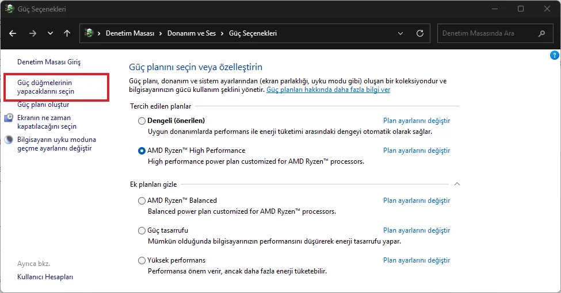Open the blue help question mark

554,55
